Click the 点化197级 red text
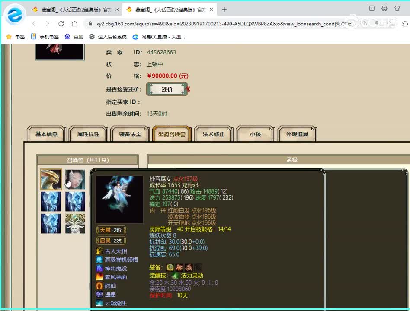The height and width of the screenshot is (311, 410). point(186,179)
